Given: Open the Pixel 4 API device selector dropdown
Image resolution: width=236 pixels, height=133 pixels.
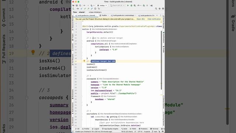Looking at the screenshot, I should click(117, 6).
